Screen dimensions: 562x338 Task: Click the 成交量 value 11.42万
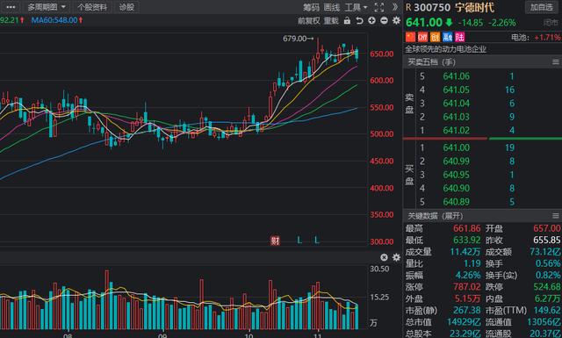point(465,252)
